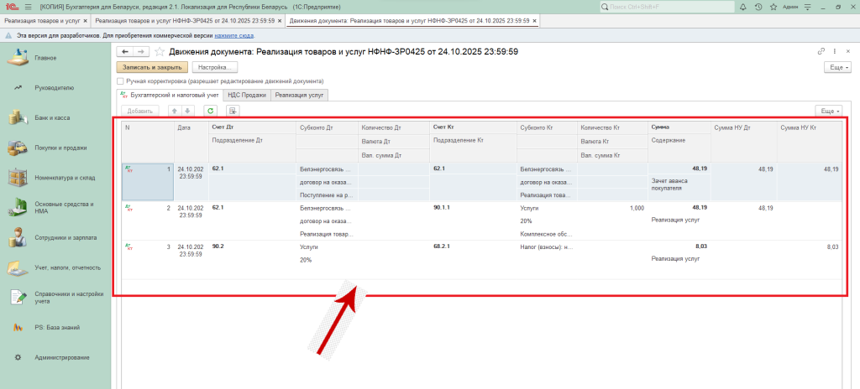The height and width of the screenshot is (389, 860).
Task: Open the history clock icon
Action: [x=759, y=7]
